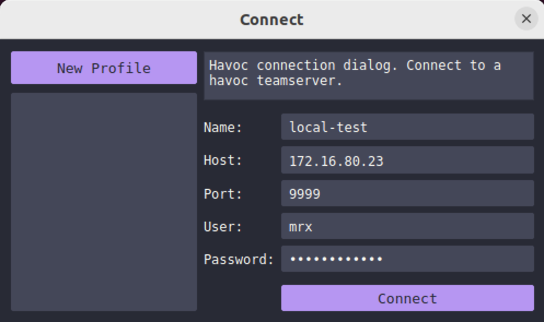The width and height of the screenshot is (544, 322).
Task: Click the Port field showing 9999
Action: pyautogui.click(x=407, y=193)
